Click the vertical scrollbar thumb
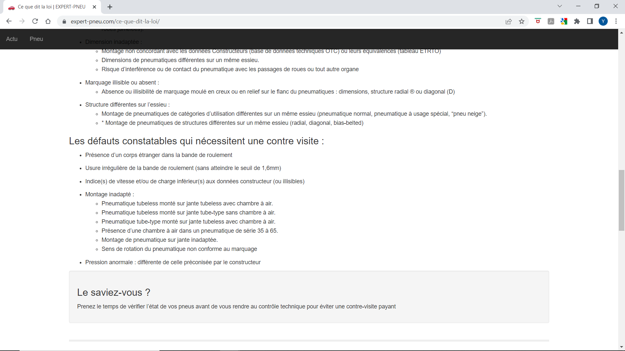Viewport: 625px width, 351px height. point(621,200)
